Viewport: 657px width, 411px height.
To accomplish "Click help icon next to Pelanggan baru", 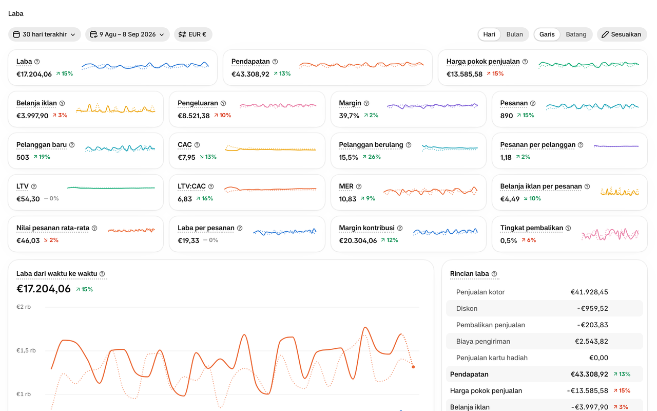I will coord(72,145).
